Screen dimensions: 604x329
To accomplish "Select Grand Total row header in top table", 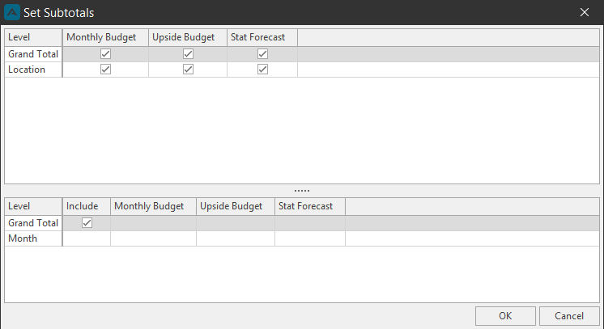I will 33,54.
